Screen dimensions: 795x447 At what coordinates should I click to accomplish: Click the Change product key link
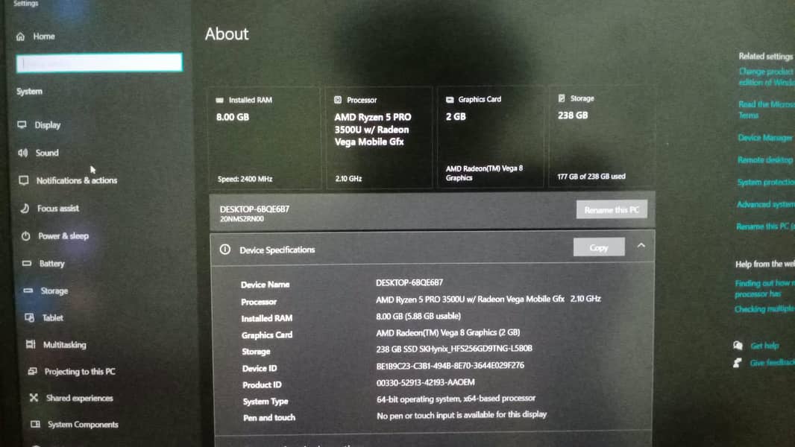point(766,77)
